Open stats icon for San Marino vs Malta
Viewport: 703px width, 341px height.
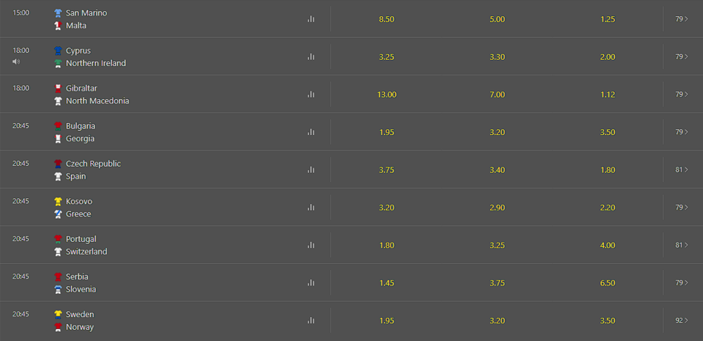click(311, 19)
